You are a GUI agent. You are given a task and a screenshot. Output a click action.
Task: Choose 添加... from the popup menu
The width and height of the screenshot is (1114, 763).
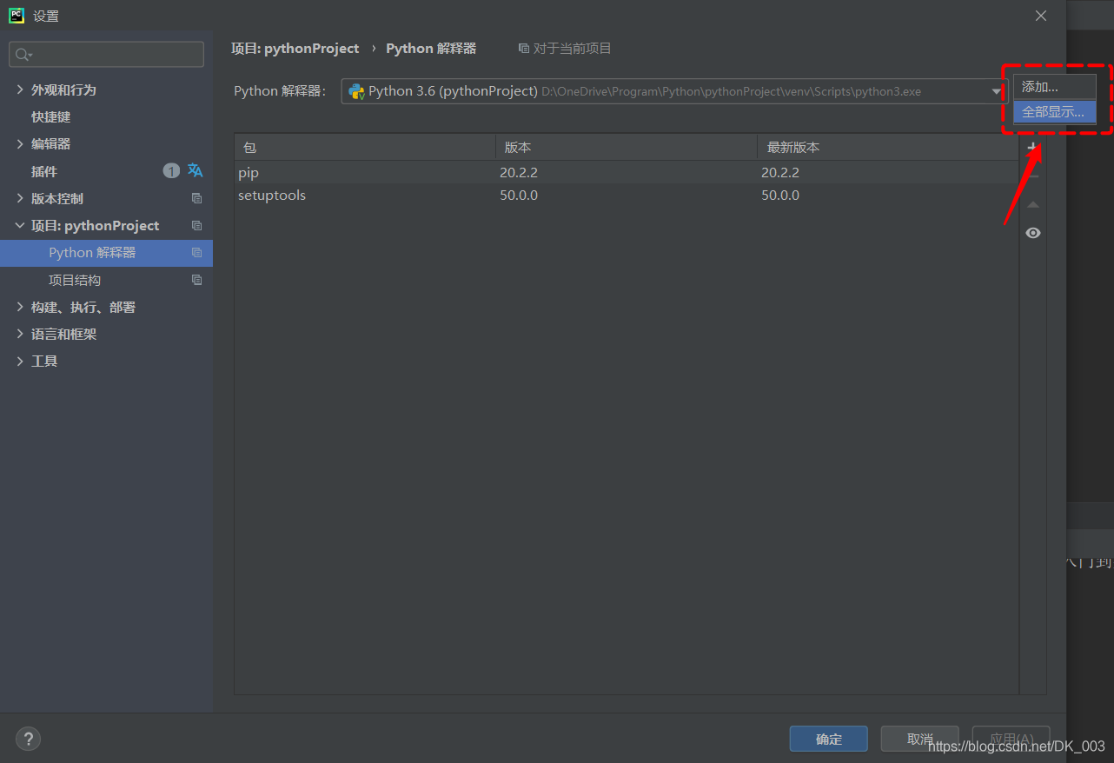tap(1054, 87)
